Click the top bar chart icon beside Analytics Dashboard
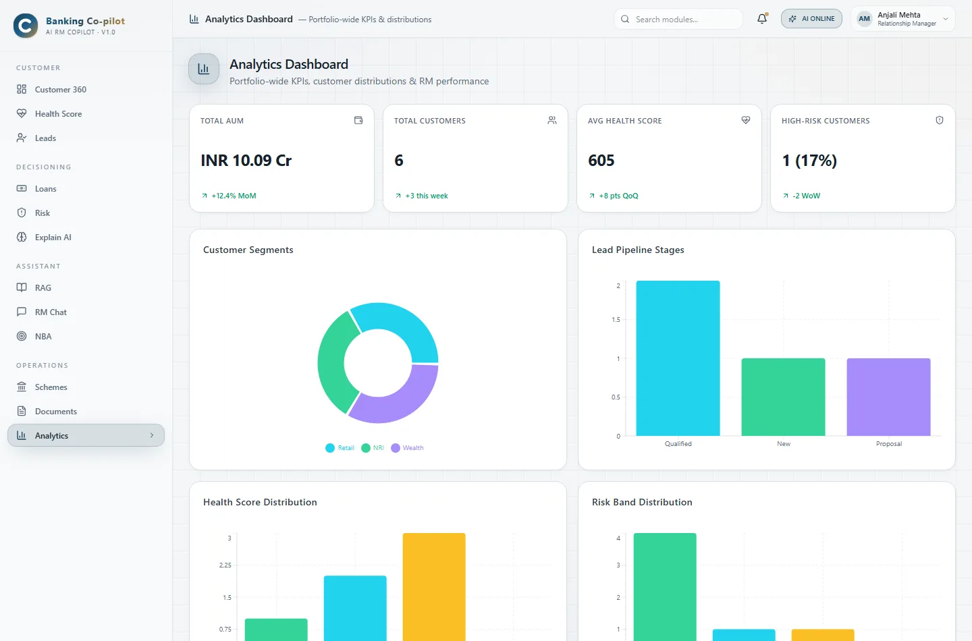The image size is (972, 641). point(194,19)
